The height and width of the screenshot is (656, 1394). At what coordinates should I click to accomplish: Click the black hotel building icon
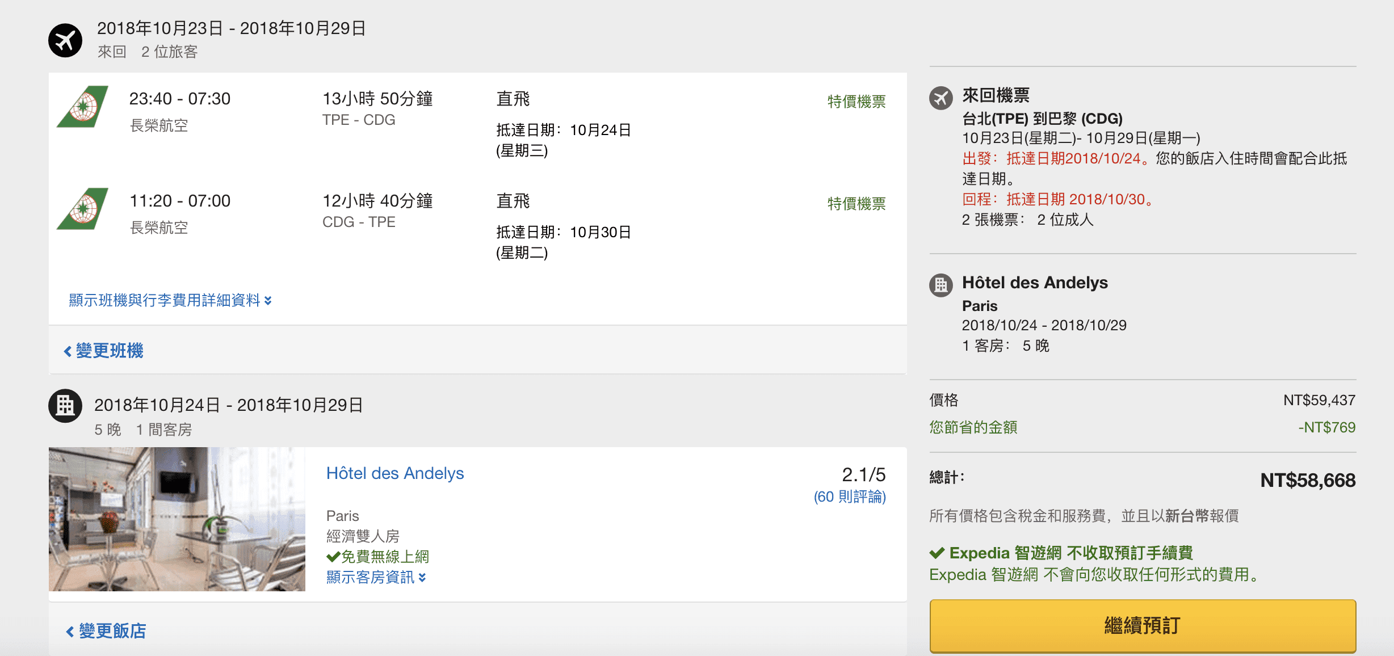(65, 406)
